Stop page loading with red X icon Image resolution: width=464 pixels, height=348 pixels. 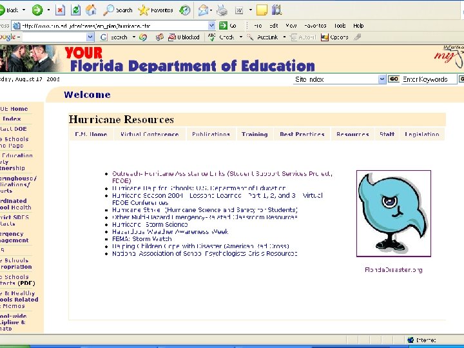[60, 10]
